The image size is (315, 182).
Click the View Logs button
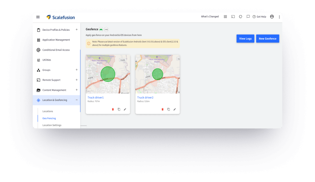(245, 38)
